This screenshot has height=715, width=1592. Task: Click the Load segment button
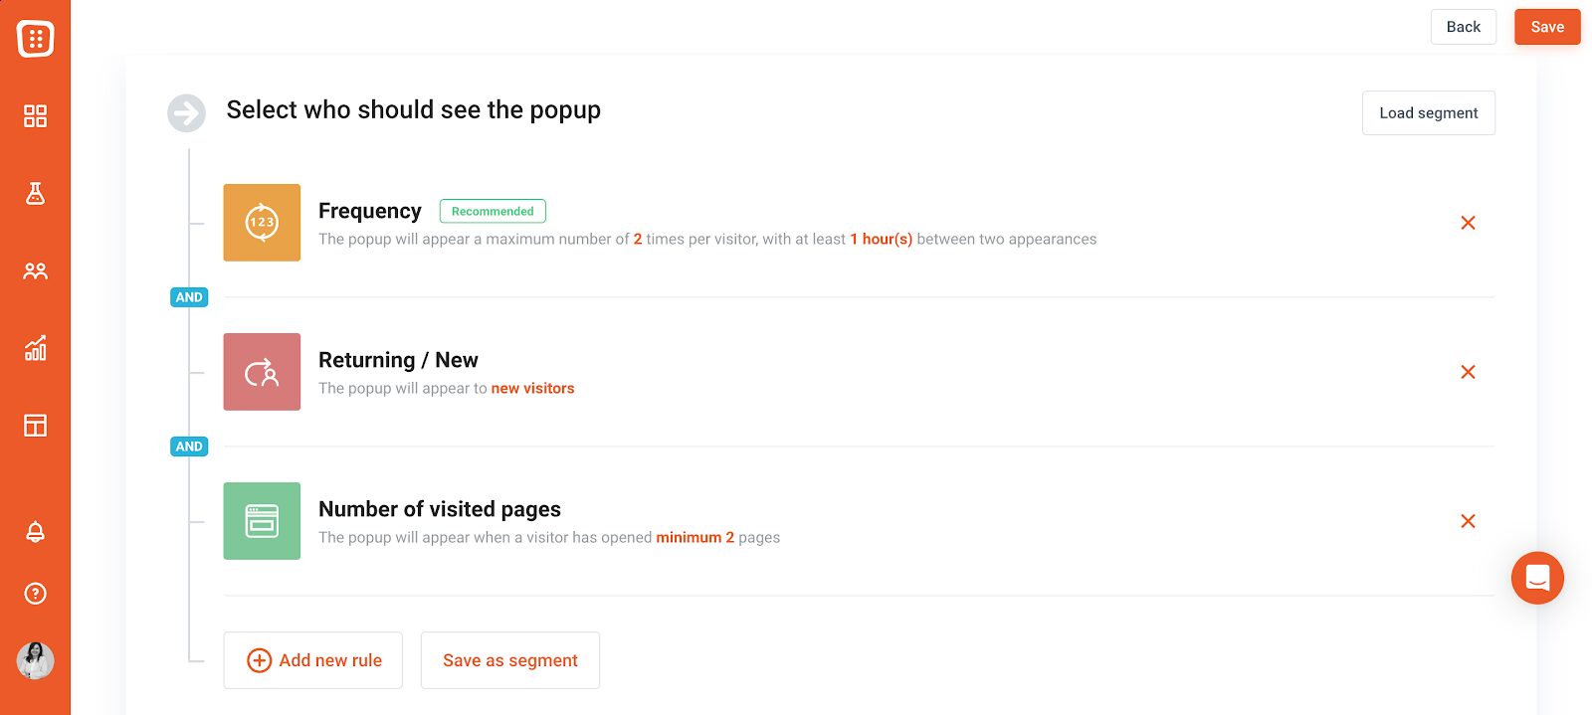click(1428, 113)
